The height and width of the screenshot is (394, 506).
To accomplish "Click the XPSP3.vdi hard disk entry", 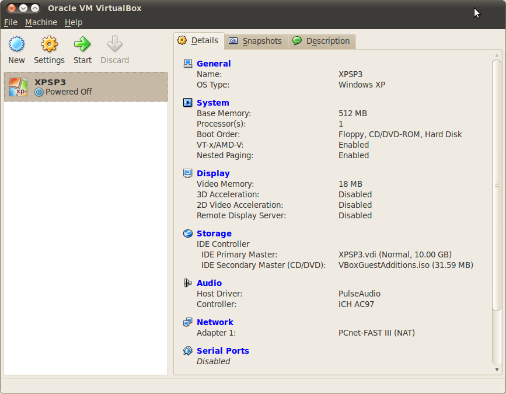I will coord(395,254).
